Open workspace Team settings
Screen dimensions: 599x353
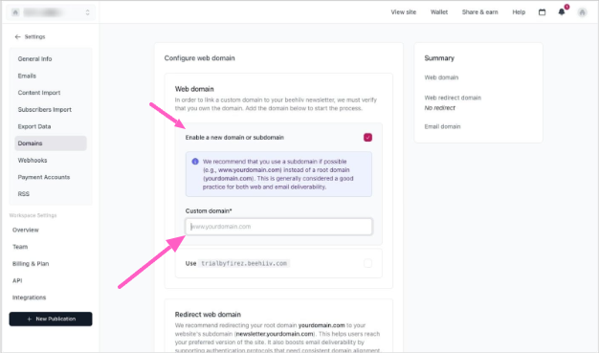[x=20, y=247]
